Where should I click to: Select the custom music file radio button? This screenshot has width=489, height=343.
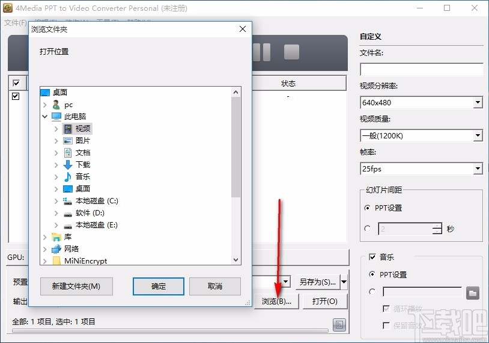372,292
